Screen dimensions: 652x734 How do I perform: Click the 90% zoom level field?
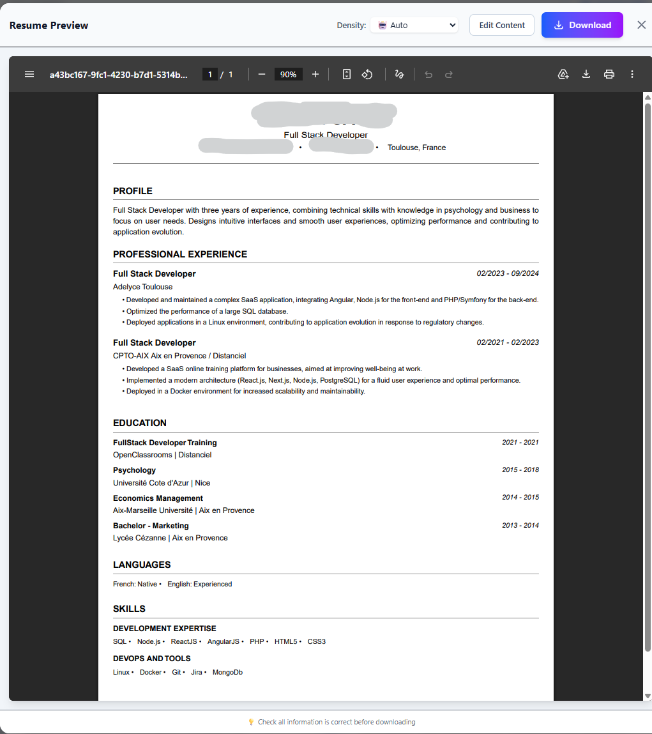coord(288,75)
